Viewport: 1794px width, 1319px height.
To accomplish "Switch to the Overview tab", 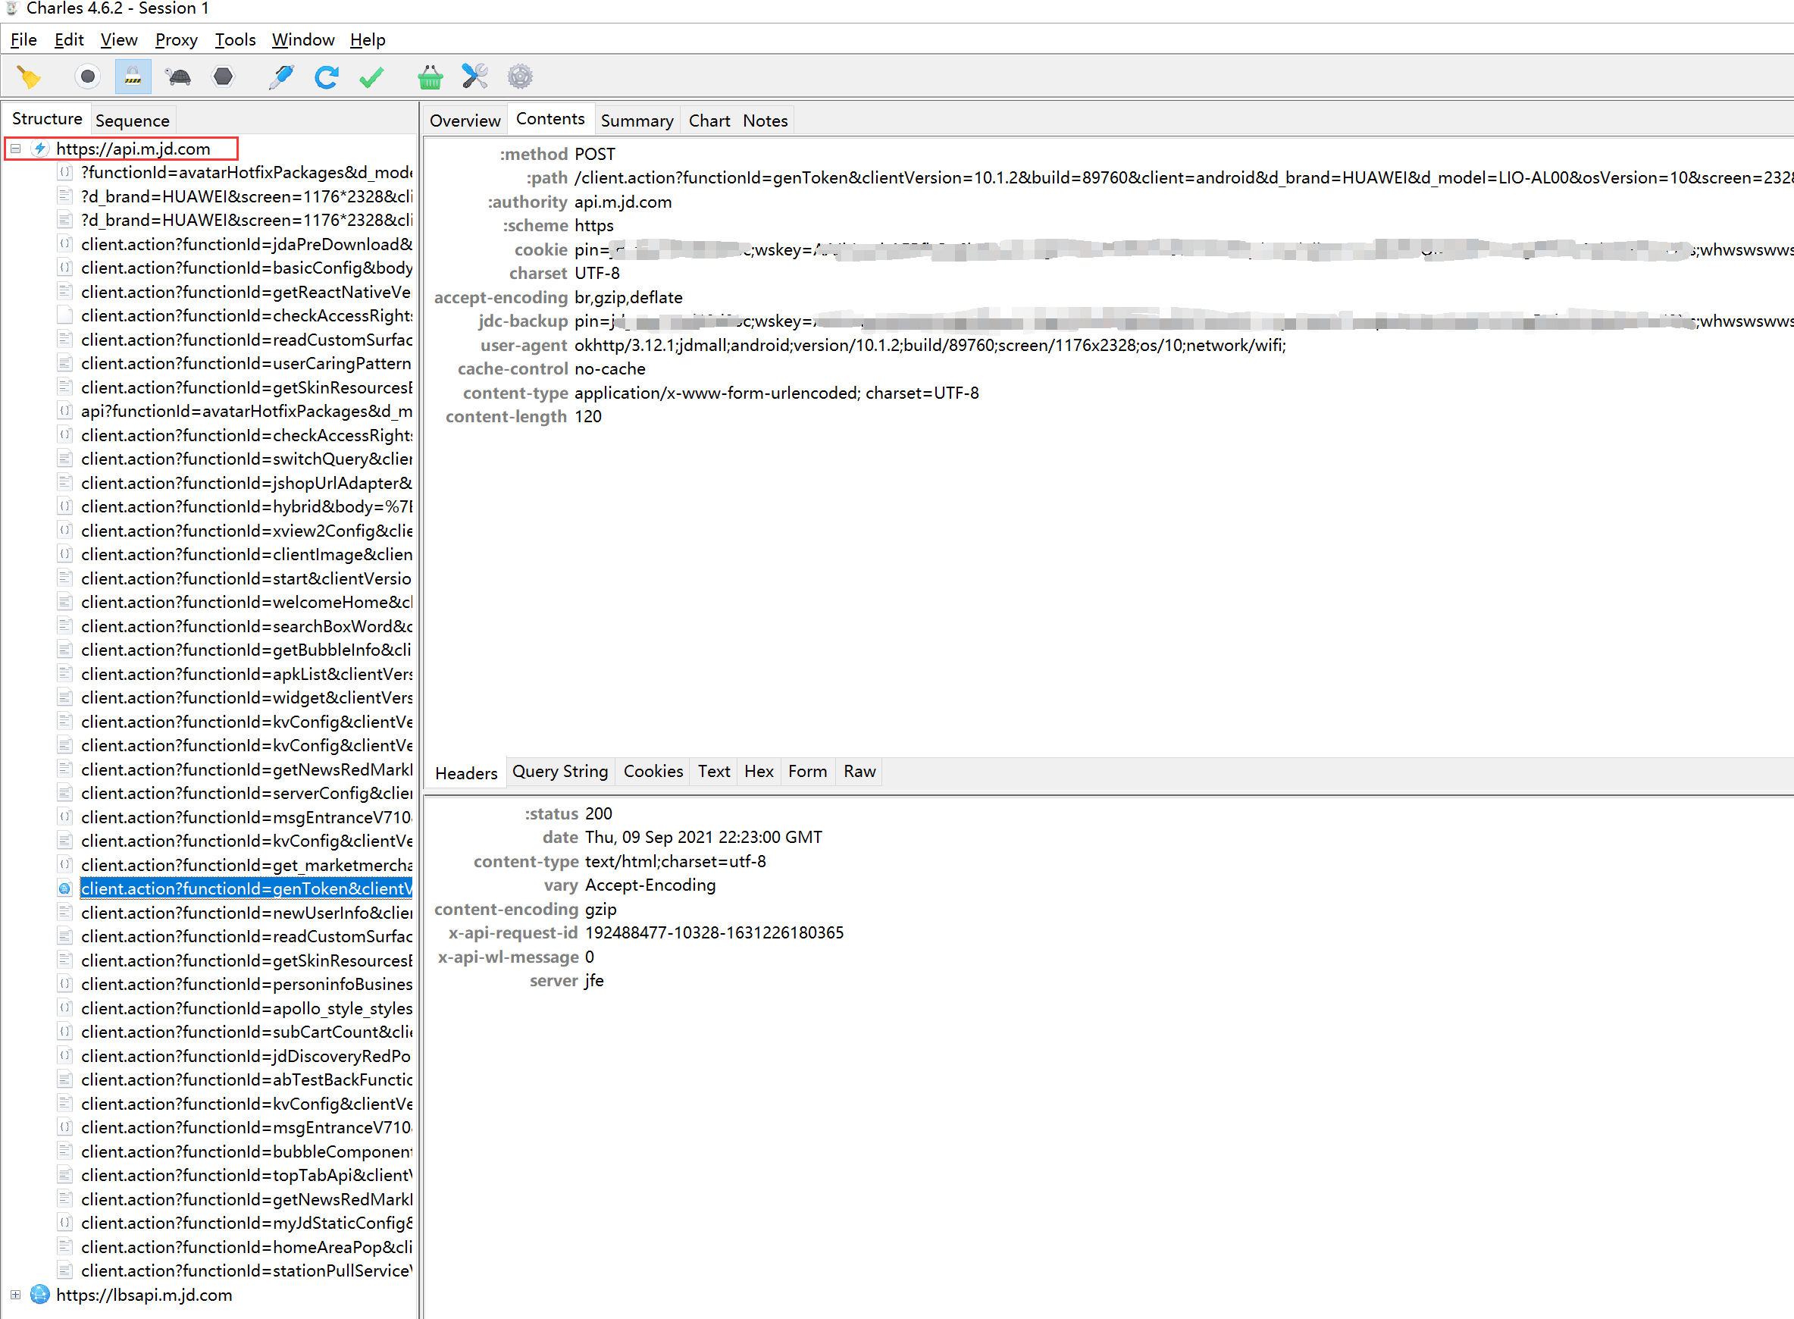I will [465, 121].
